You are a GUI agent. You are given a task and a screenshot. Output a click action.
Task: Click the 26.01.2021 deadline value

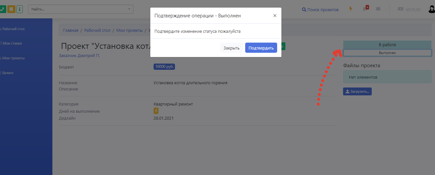click(163, 118)
